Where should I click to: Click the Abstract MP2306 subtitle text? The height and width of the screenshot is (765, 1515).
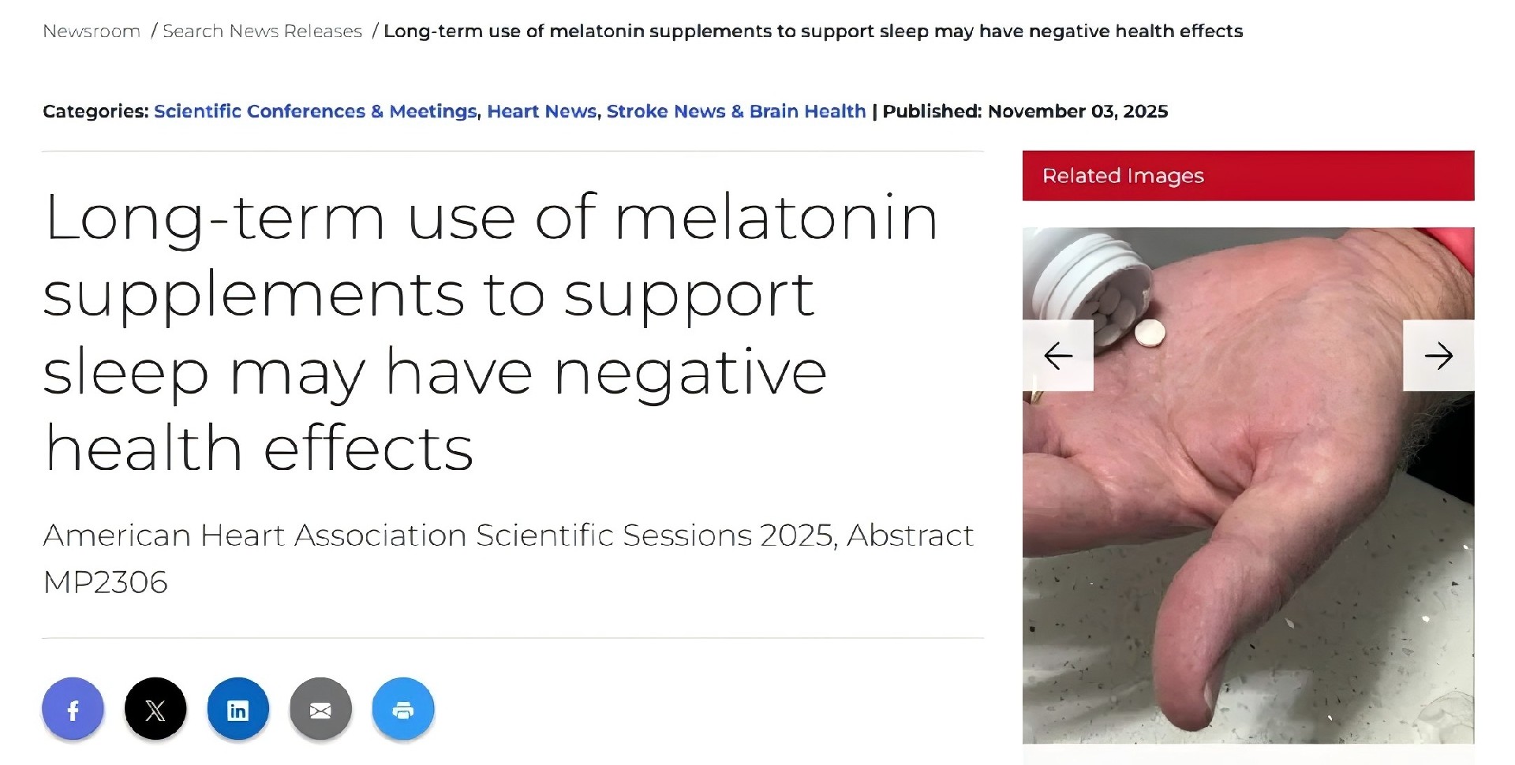tap(507, 558)
